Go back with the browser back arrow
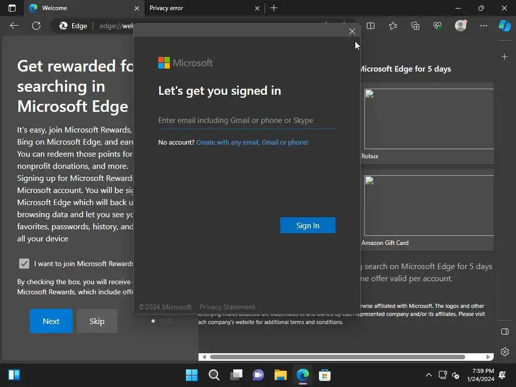This screenshot has width=516, height=387. click(14, 26)
